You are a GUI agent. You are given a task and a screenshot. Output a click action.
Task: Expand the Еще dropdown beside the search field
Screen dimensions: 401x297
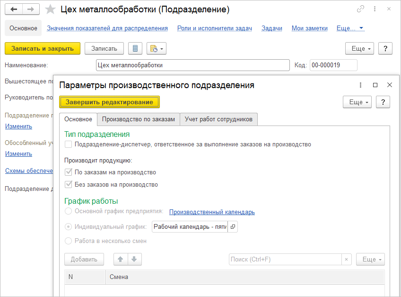(370, 259)
